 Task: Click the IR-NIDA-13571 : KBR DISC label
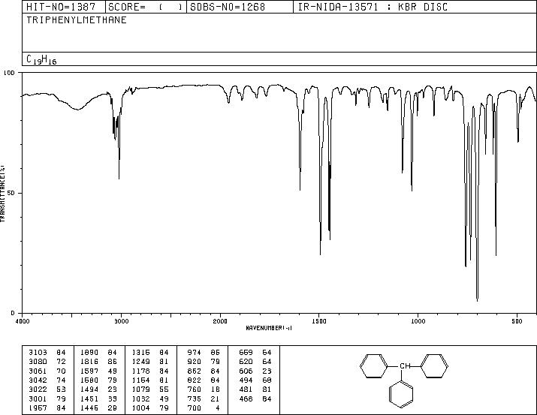tap(373, 7)
